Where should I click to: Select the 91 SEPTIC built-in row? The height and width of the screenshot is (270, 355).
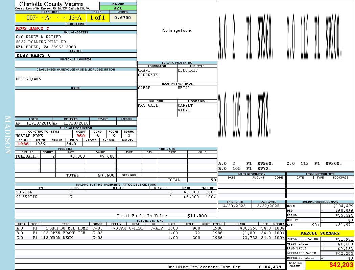(x=115, y=197)
